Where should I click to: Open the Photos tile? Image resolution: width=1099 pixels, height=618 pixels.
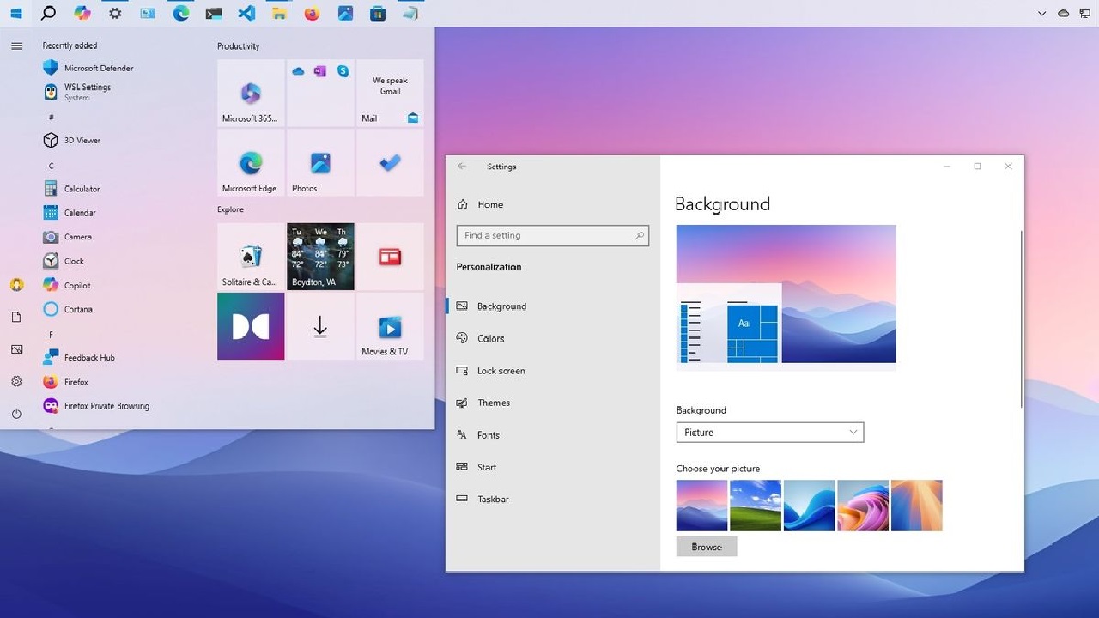(320, 163)
